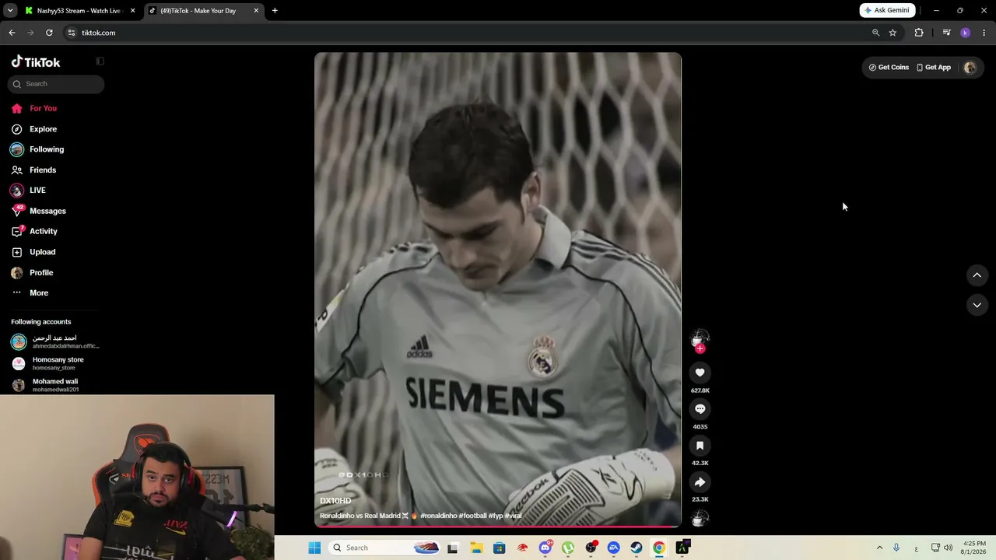Open the ahmedabdalrhman.offic... followed account

(x=55, y=342)
